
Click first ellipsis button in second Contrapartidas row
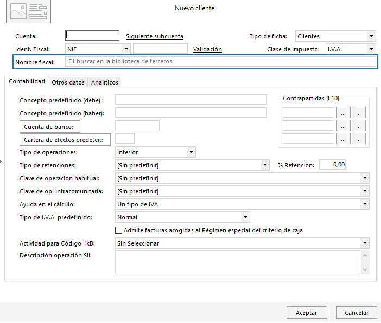(344, 126)
